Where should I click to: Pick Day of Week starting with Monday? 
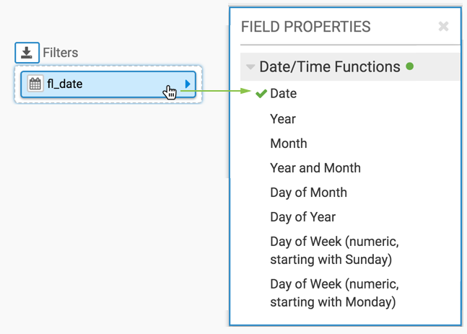tap(333, 293)
